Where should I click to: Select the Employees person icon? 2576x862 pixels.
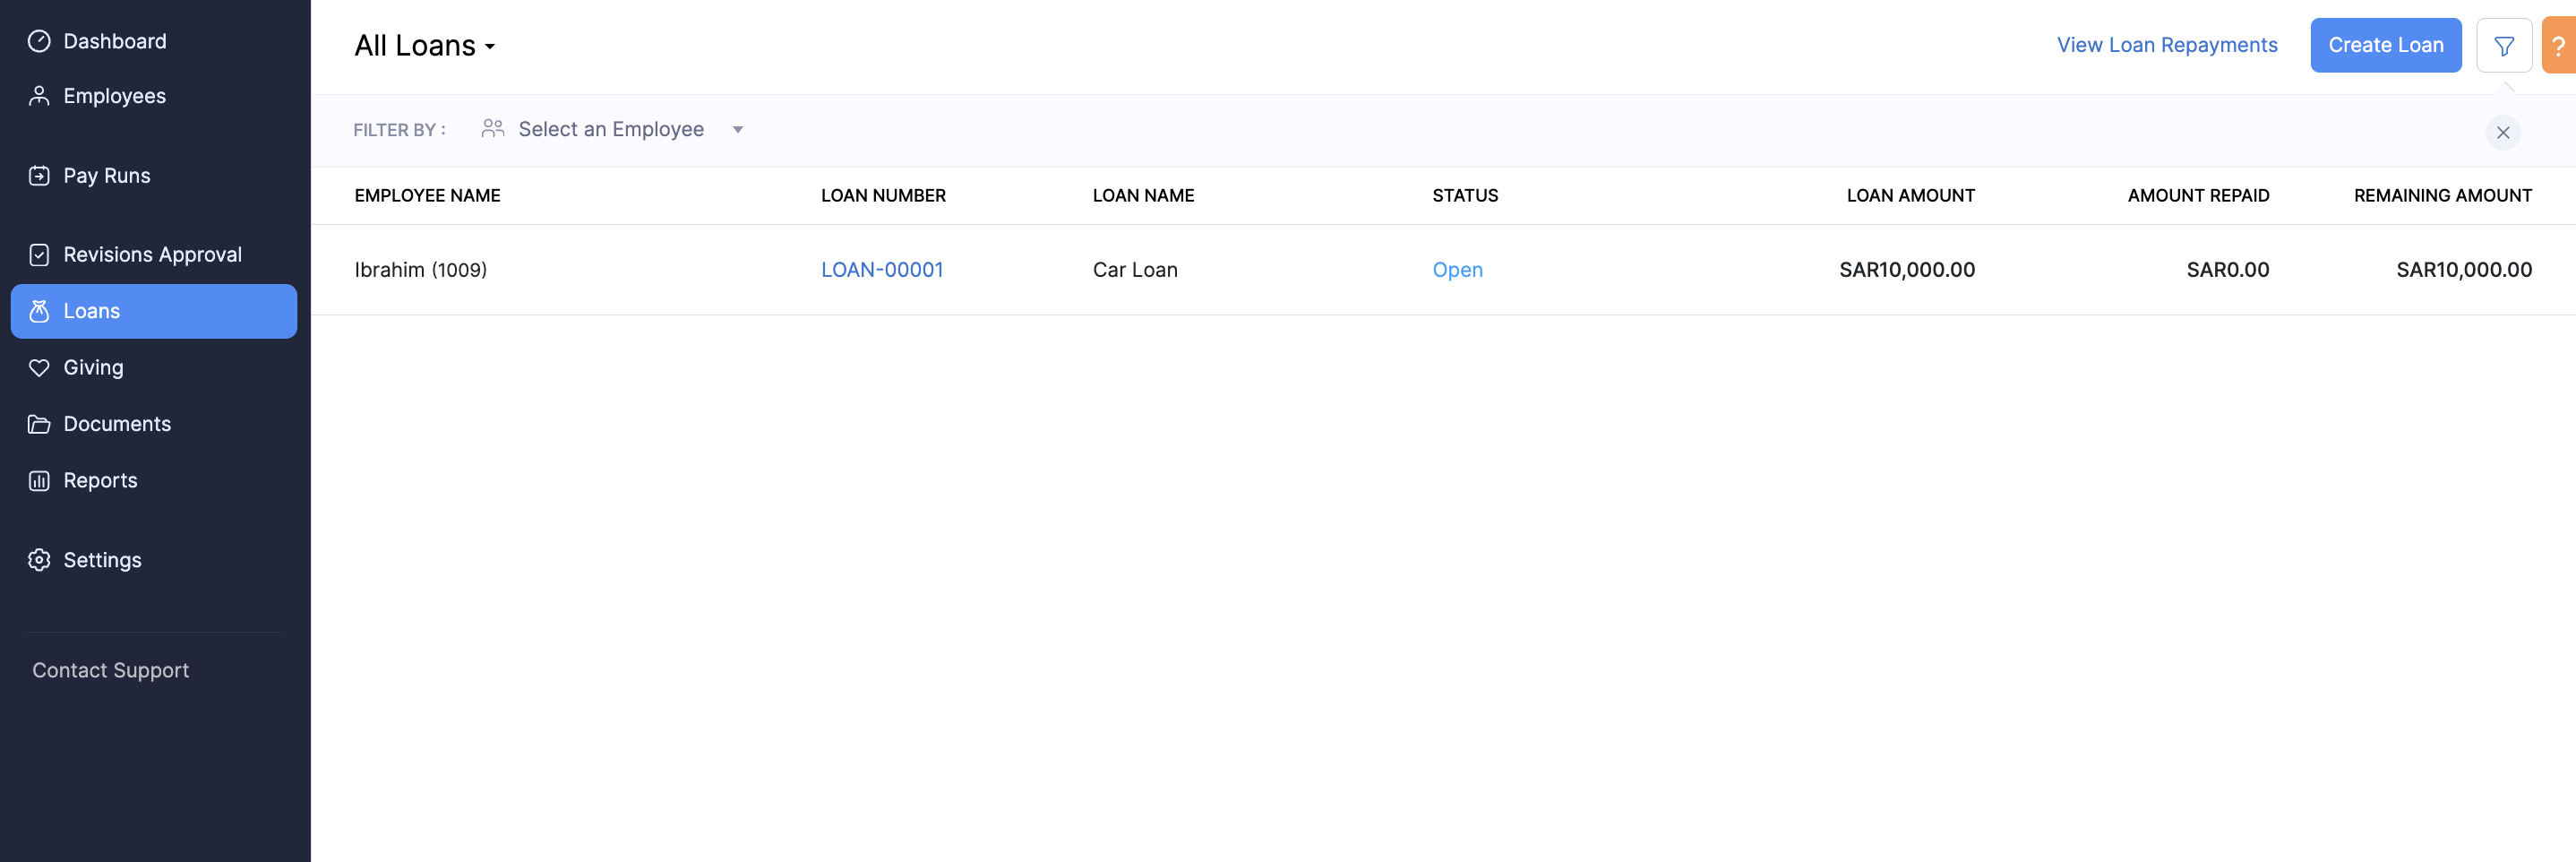38,95
